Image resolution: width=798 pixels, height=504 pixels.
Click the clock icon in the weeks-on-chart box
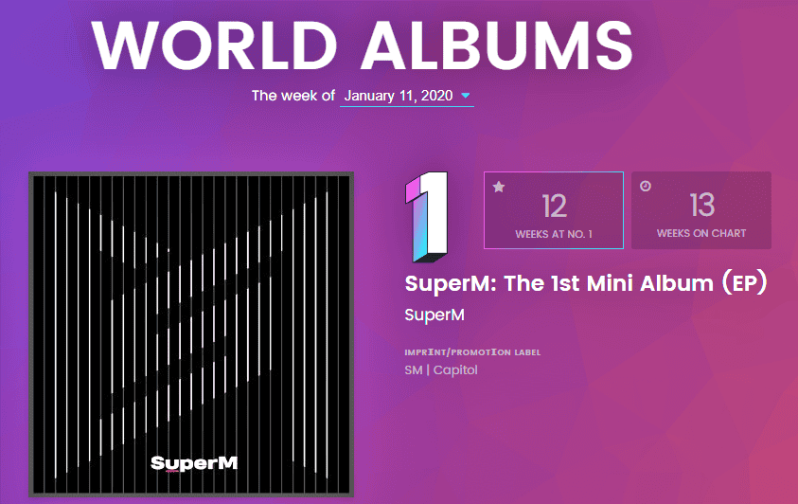[x=646, y=187]
